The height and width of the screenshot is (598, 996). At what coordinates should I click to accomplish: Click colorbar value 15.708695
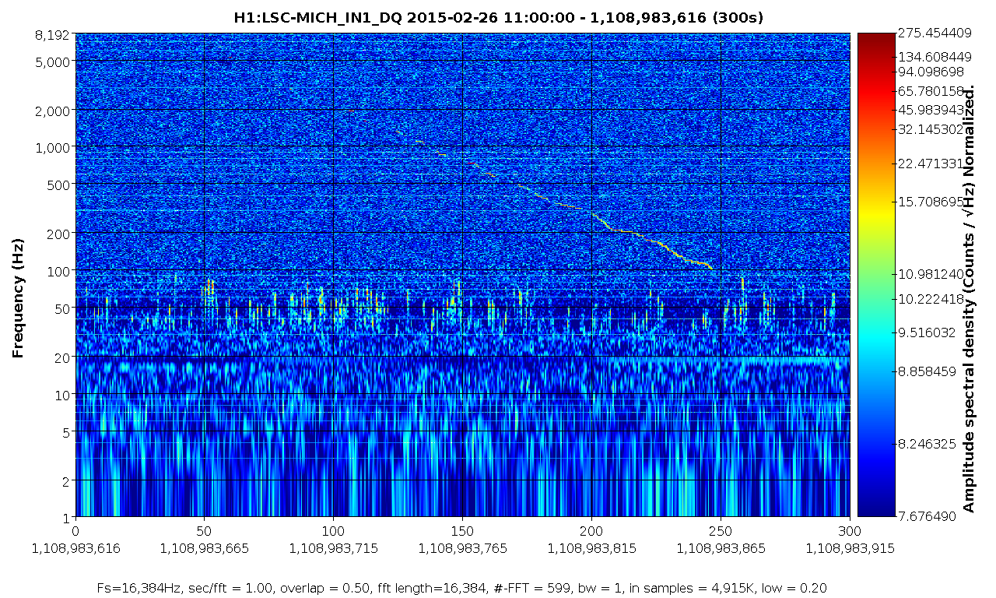[931, 202]
